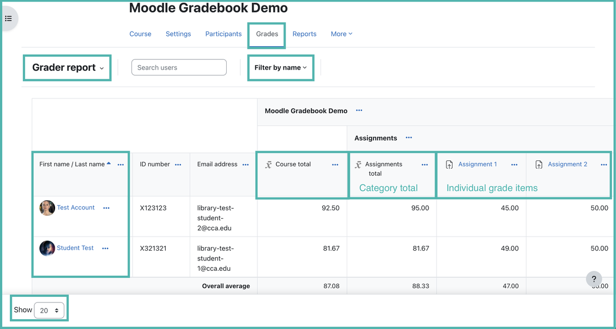The height and width of the screenshot is (329, 616).
Task: Open First name / Last name column actions
Action: pos(120,165)
